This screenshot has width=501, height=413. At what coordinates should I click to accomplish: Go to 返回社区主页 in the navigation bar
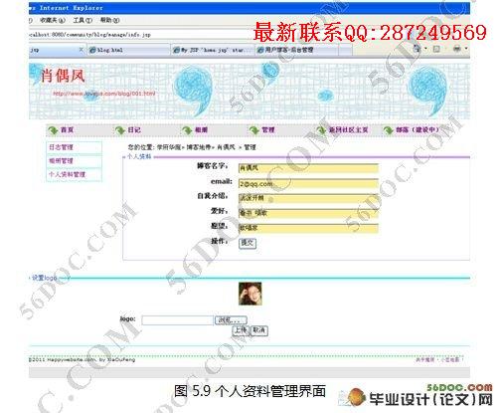click(x=348, y=130)
